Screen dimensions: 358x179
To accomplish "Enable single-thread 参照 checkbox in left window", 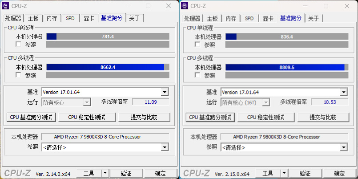I will click(x=18, y=45).
